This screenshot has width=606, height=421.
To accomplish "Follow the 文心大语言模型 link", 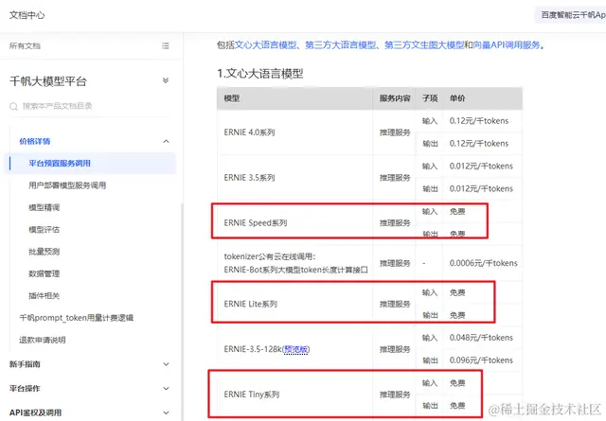I will point(266,45).
